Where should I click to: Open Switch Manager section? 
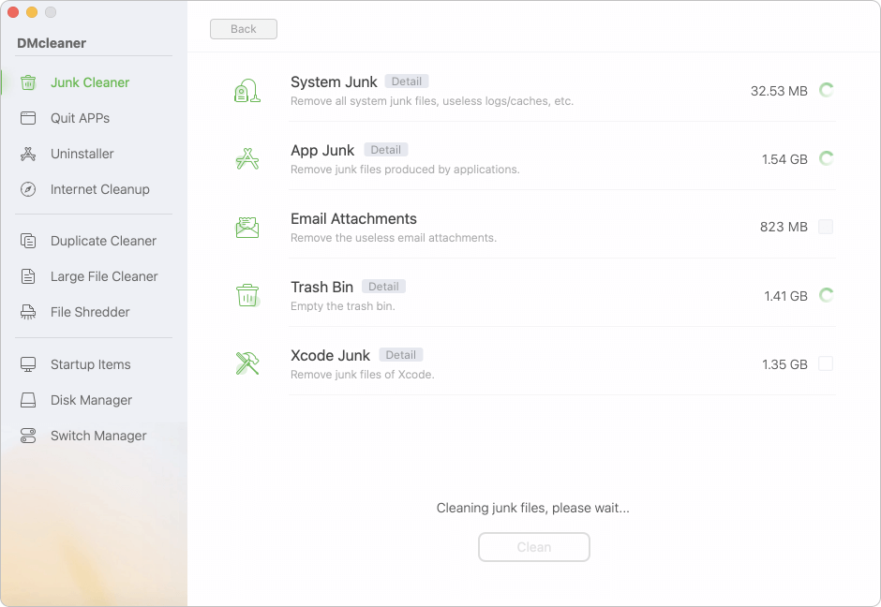click(98, 436)
